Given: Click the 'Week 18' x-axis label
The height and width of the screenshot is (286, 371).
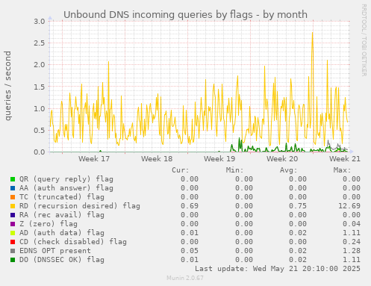Looking at the screenshot, I should 157,159.
